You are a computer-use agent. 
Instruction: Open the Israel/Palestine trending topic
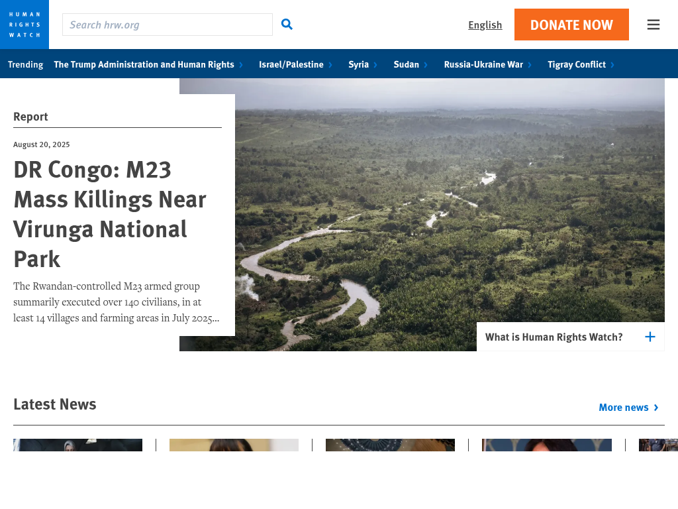(291, 64)
